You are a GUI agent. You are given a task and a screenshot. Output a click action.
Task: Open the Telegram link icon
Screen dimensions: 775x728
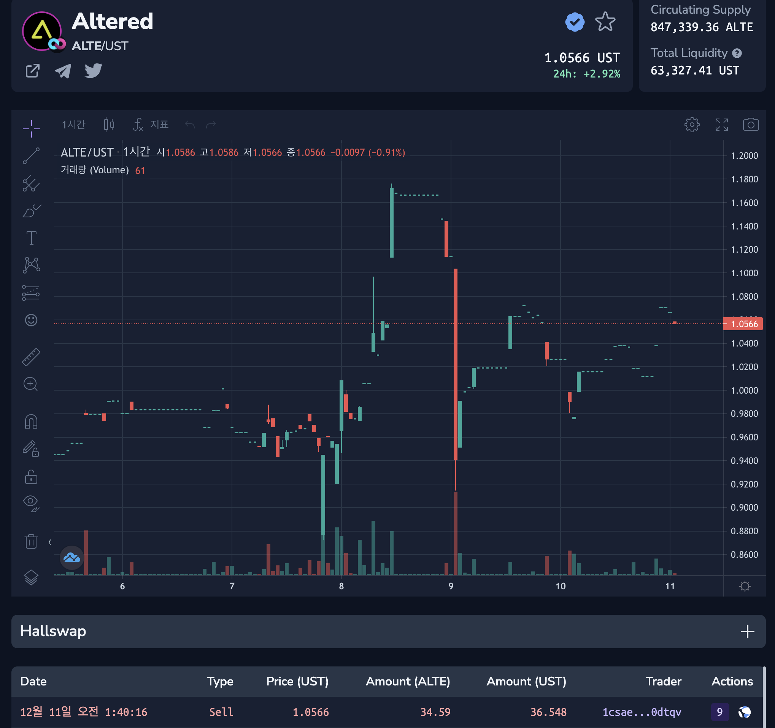[63, 71]
